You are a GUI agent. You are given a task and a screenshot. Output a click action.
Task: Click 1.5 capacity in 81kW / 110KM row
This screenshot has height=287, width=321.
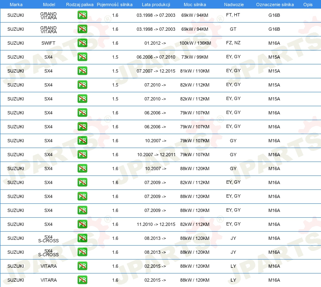click(x=115, y=71)
